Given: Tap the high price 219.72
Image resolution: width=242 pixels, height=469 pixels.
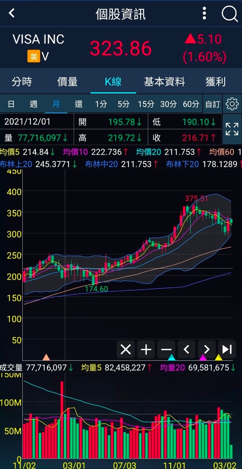Looking at the screenshot, I should tap(124, 138).
